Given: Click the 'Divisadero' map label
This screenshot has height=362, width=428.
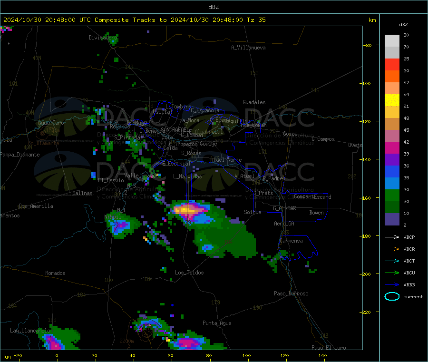Looking at the screenshot, I should coord(103,38).
